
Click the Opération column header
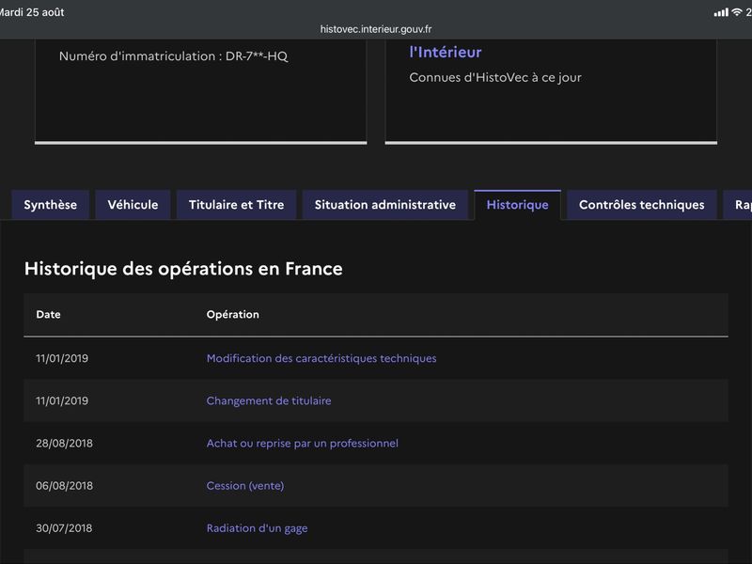(x=232, y=315)
